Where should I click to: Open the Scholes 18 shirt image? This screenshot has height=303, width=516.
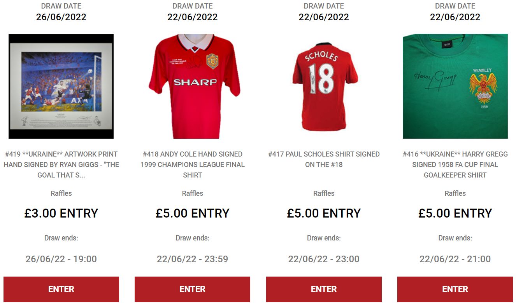(324, 86)
